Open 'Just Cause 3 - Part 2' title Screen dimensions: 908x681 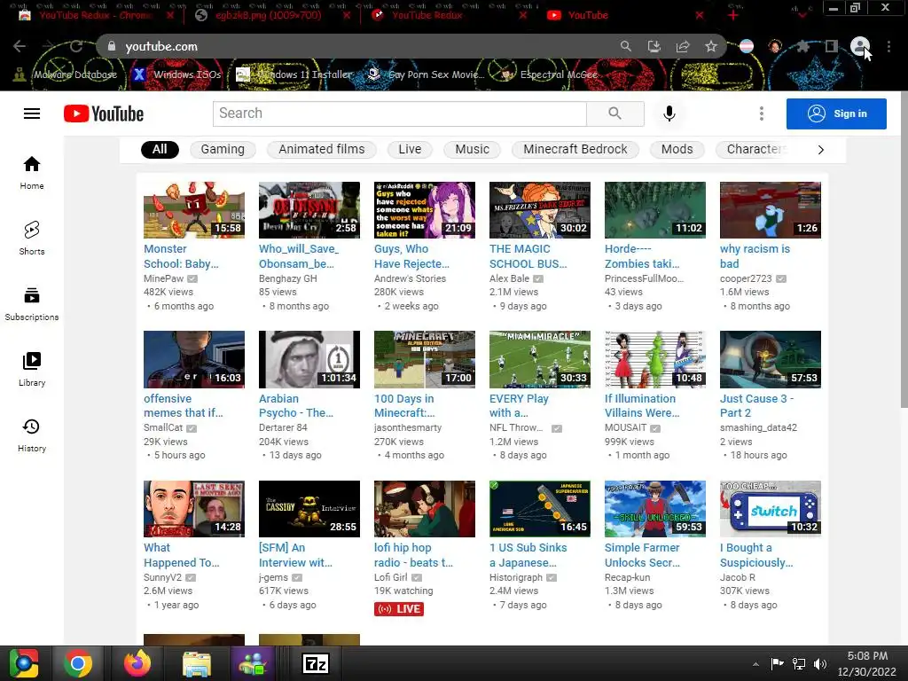[x=756, y=405]
